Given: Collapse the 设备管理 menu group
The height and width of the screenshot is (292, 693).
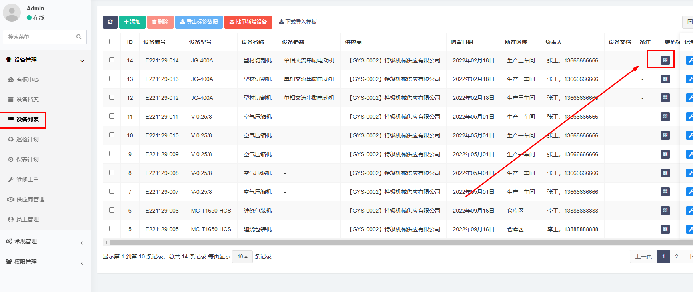Looking at the screenshot, I should (x=45, y=60).
